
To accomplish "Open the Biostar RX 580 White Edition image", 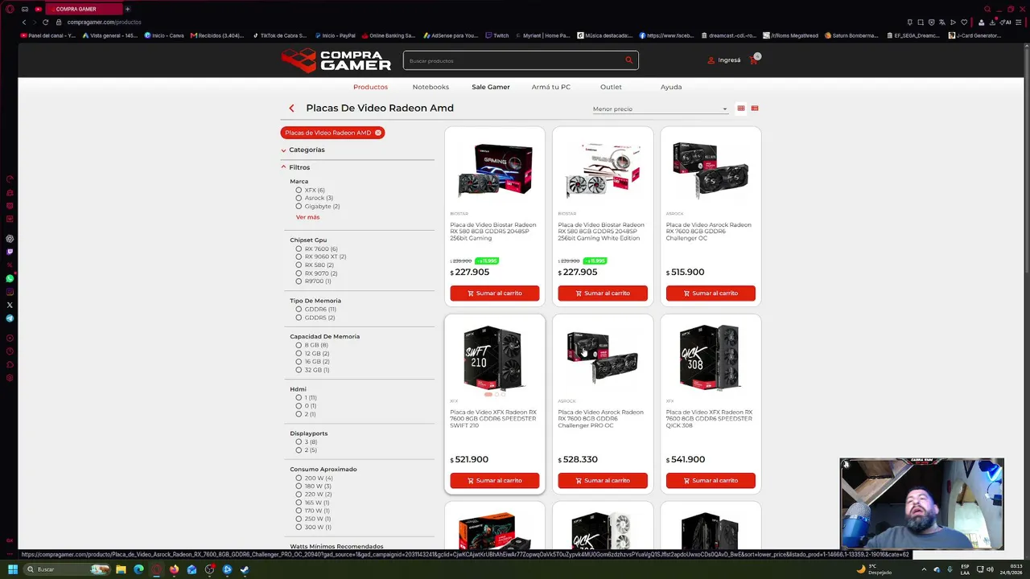I will (x=603, y=170).
